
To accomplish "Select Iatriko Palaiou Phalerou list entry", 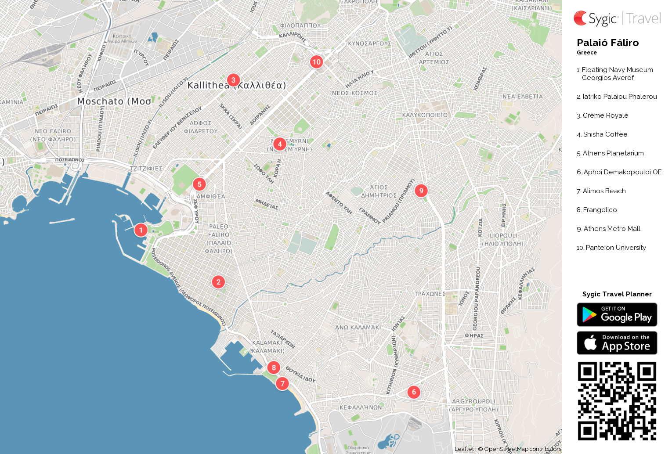I will point(617,97).
